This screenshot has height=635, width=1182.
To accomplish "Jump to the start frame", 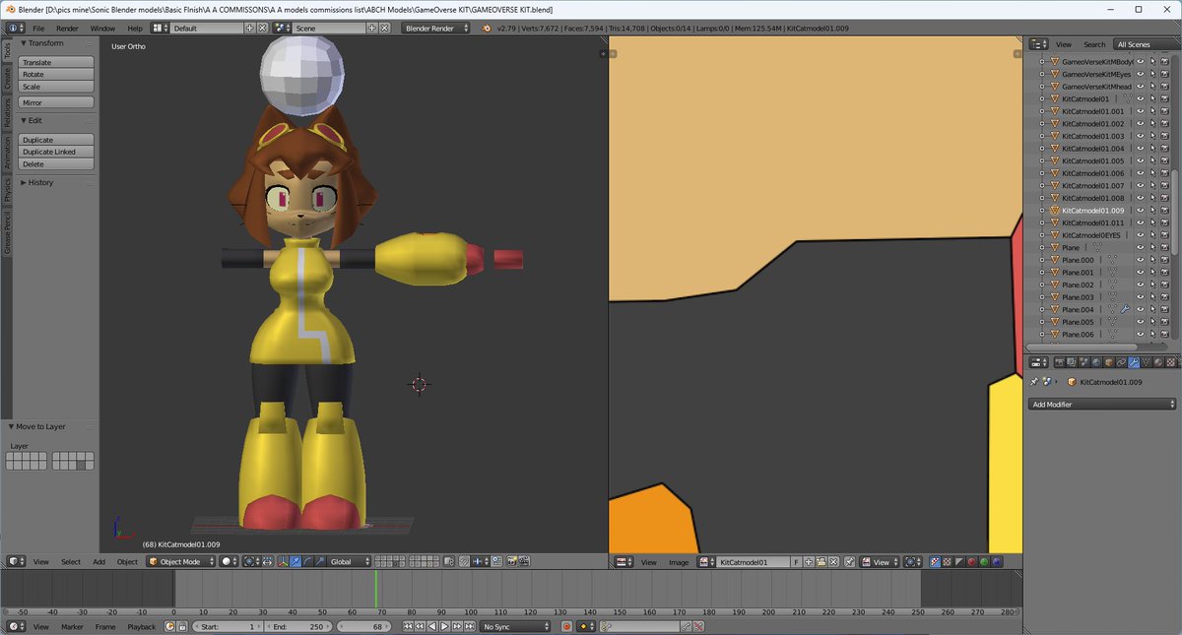I will coord(408,626).
